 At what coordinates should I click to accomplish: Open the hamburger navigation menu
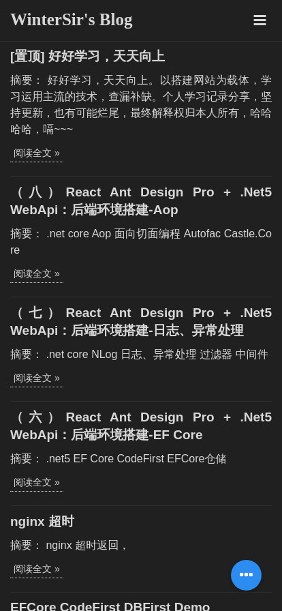(x=260, y=20)
